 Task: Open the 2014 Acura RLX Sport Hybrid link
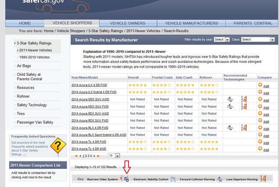99,135
